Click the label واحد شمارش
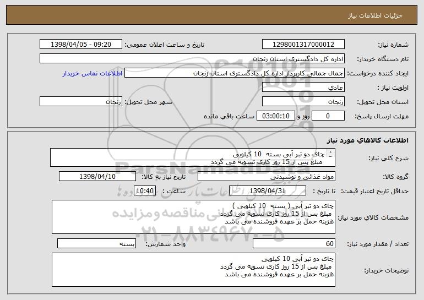424x300 pixels. click(166, 244)
